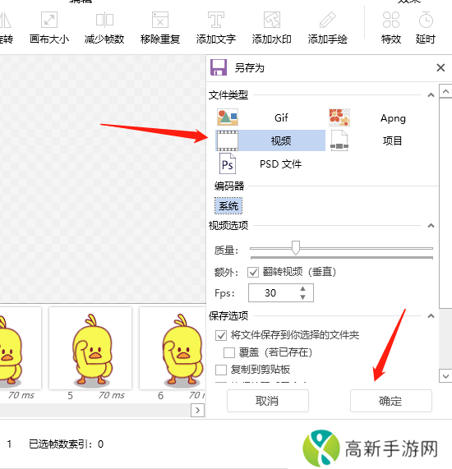Enable 覆盖（若已存在） checkbox
This screenshot has height=469, width=452.
pyautogui.click(x=229, y=352)
